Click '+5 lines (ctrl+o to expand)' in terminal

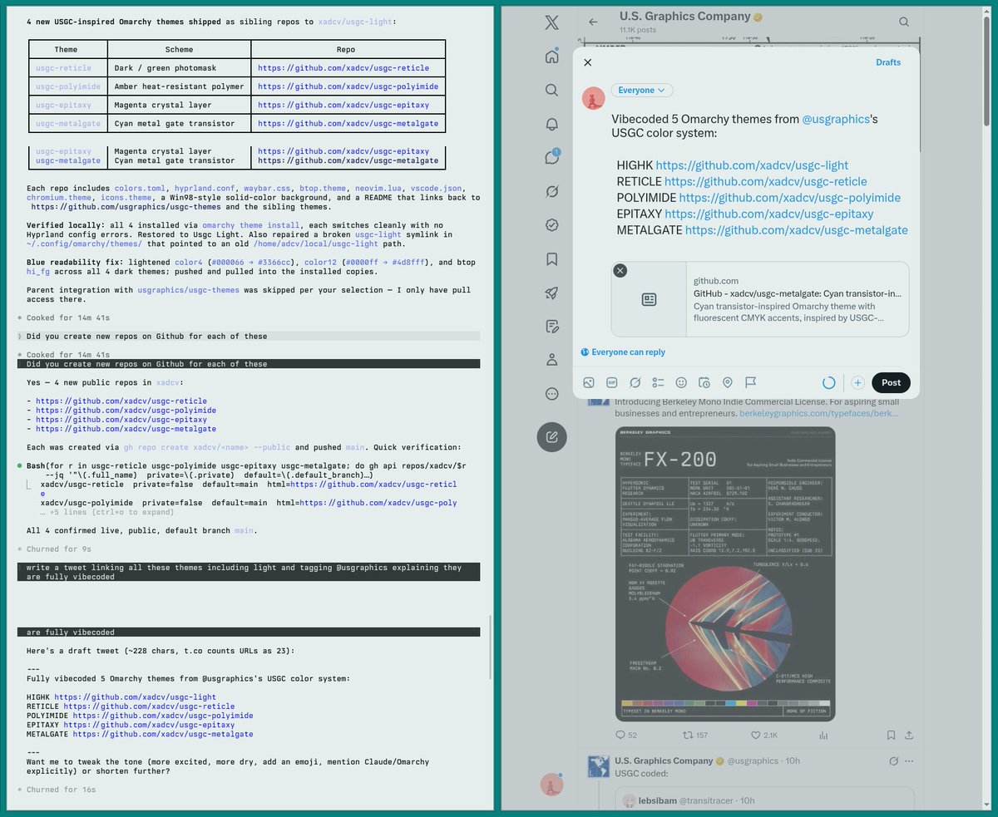[107, 512]
